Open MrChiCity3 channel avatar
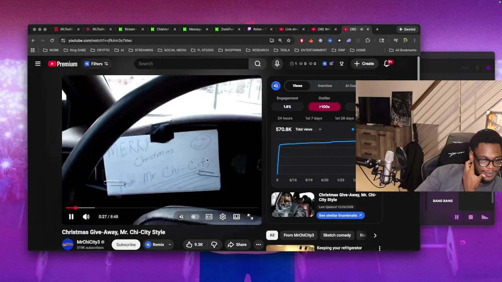 (67, 244)
